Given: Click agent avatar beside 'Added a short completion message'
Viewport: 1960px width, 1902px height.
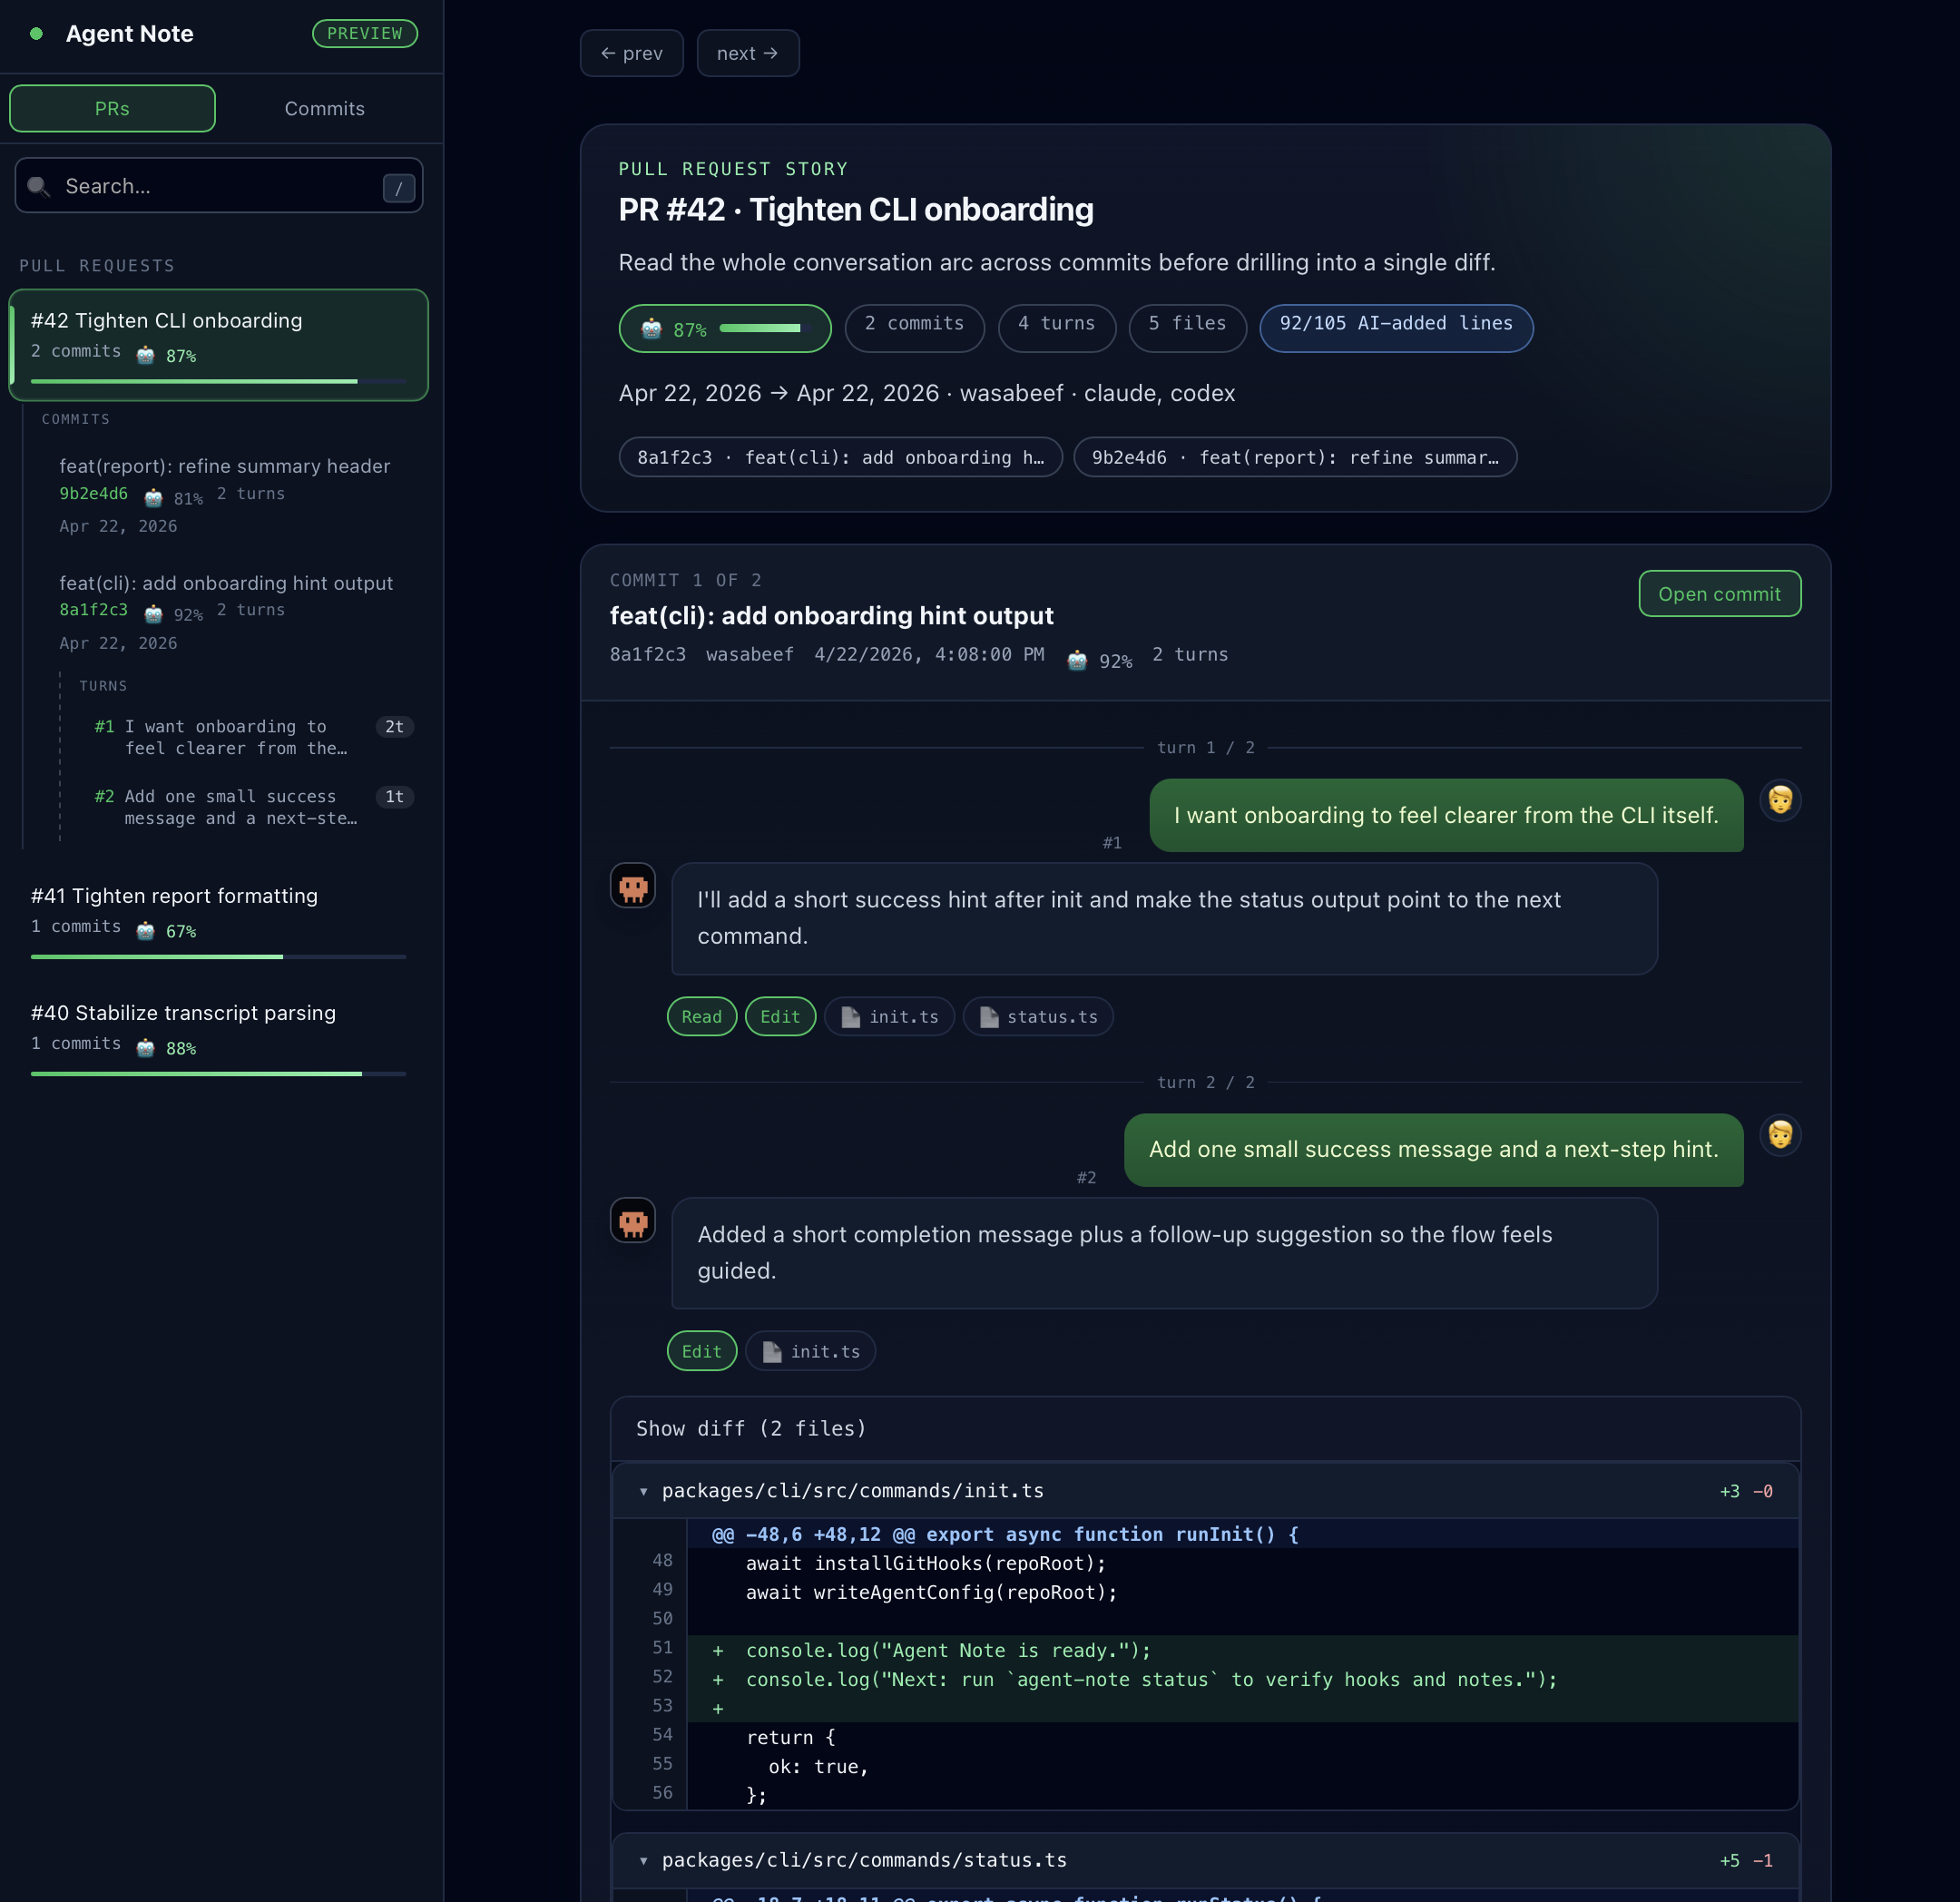Looking at the screenshot, I should [633, 1220].
